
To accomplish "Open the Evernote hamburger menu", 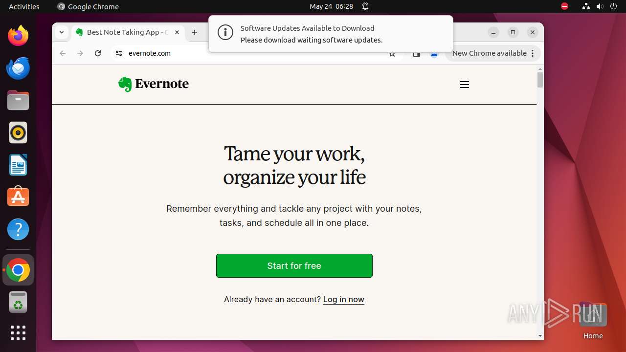I will [x=465, y=85].
